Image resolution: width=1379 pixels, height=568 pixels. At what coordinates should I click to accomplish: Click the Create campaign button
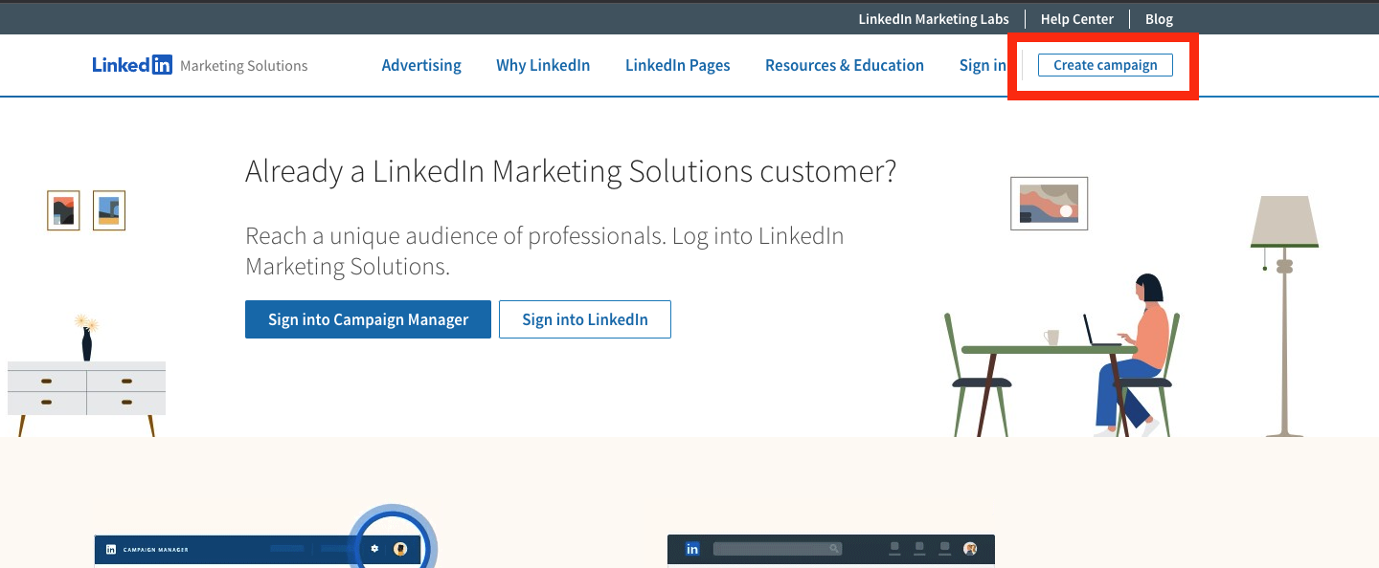pyautogui.click(x=1105, y=65)
